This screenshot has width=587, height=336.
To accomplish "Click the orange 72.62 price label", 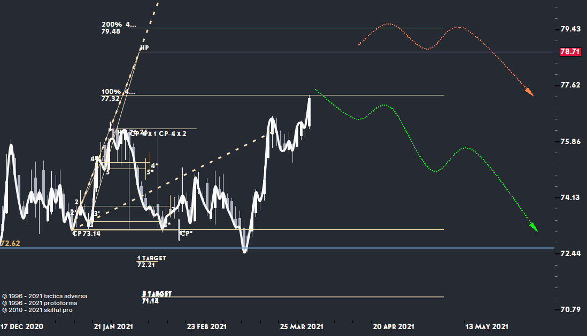I will coord(10,243).
